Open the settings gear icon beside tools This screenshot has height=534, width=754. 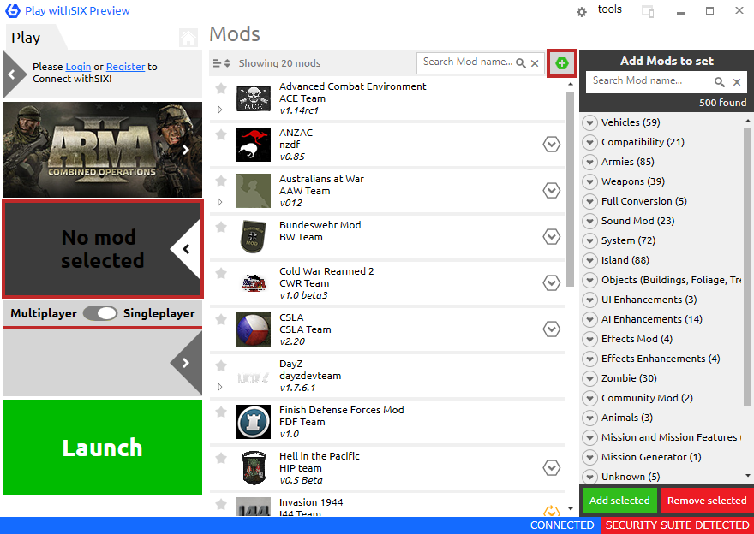click(x=582, y=12)
